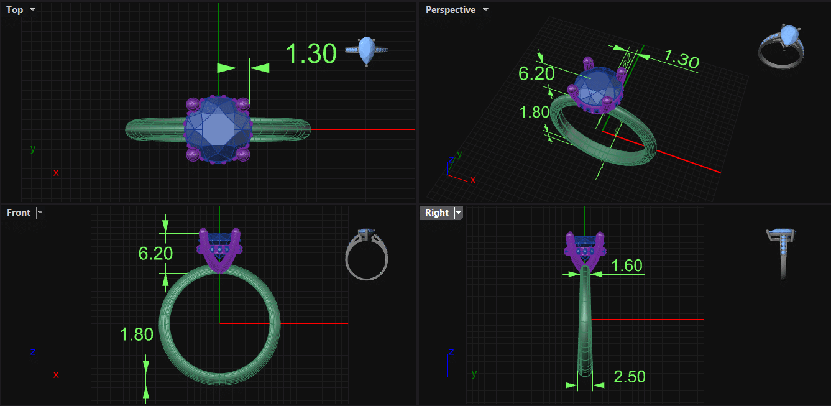Select the 2.50 dimension in Right view

click(630, 377)
